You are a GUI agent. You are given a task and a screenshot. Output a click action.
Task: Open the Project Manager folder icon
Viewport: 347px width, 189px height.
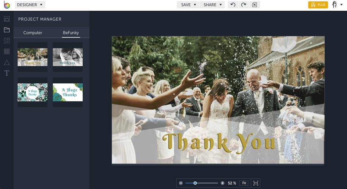coord(7,30)
